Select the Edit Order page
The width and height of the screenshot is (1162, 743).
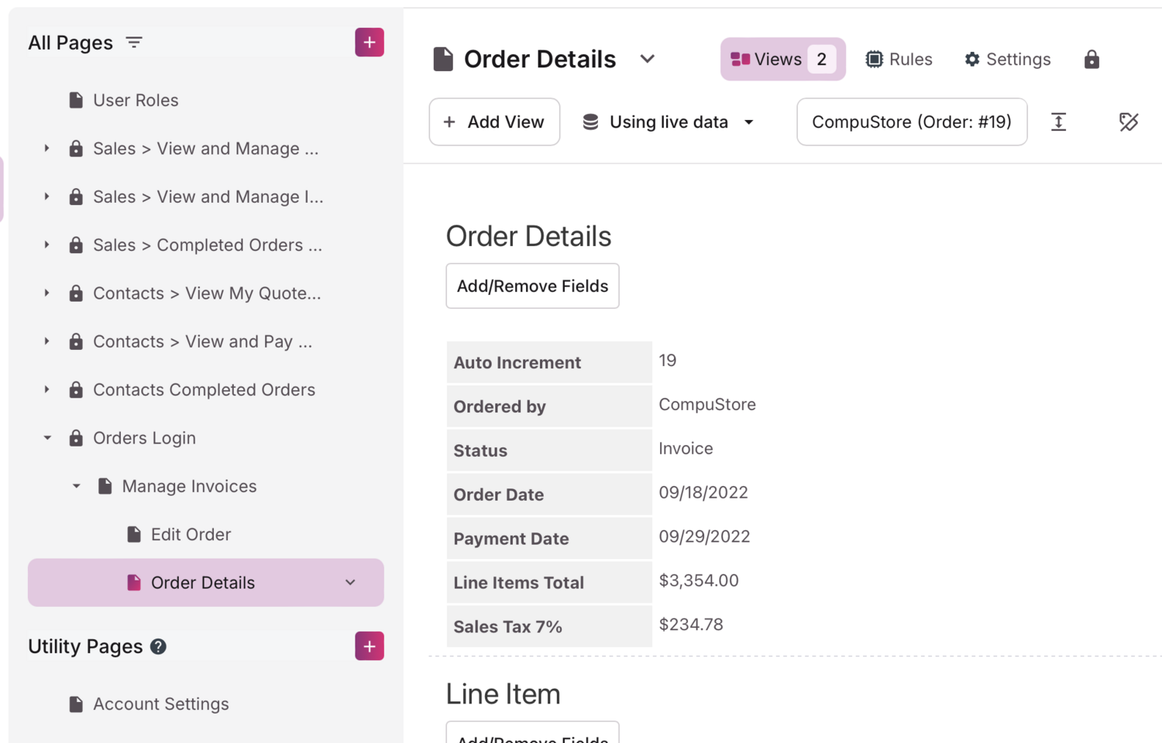191,534
